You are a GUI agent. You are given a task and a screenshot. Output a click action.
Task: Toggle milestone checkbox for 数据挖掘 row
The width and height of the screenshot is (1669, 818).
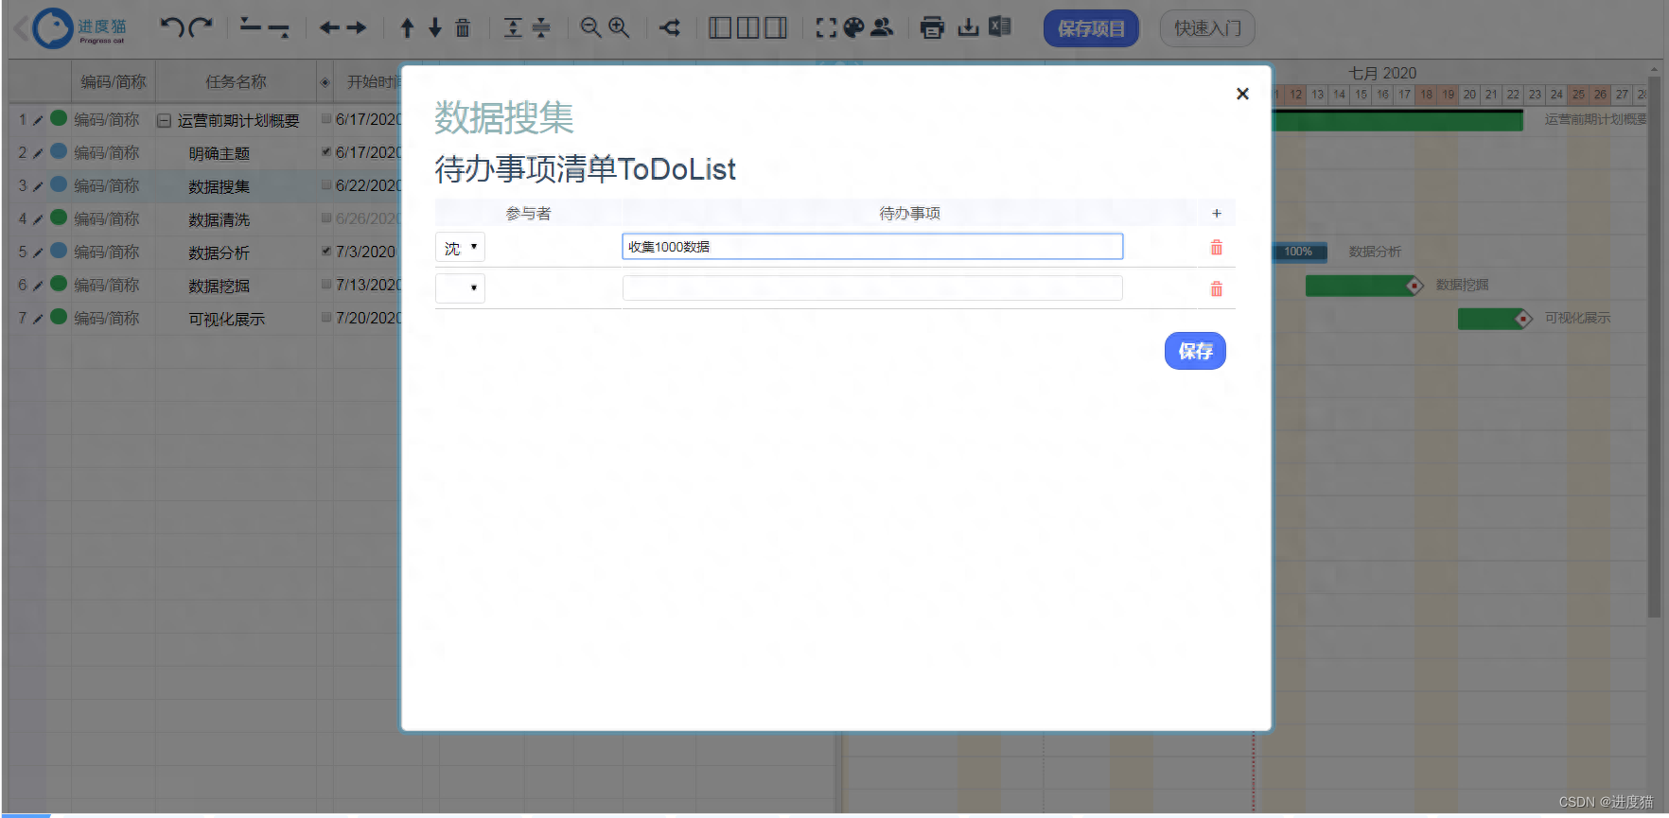pyautogui.click(x=326, y=285)
